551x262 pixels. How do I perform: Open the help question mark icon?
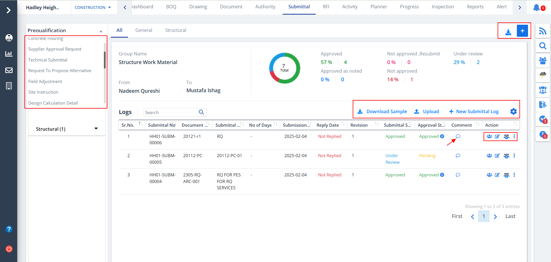pos(9,229)
